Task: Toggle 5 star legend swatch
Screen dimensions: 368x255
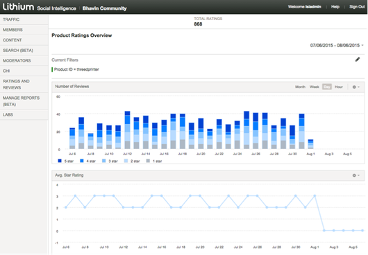Action: pyautogui.click(x=60, y=161)
